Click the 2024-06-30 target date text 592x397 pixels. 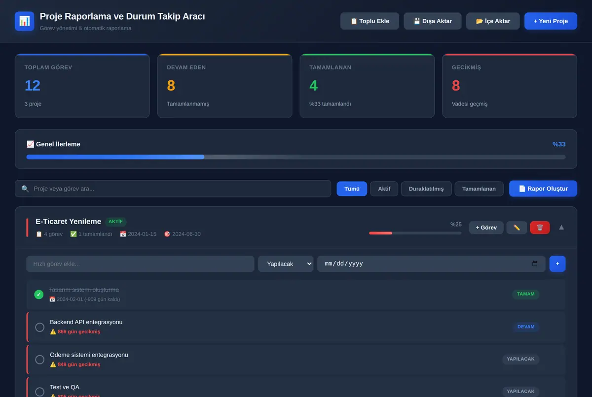pos(186,234)
